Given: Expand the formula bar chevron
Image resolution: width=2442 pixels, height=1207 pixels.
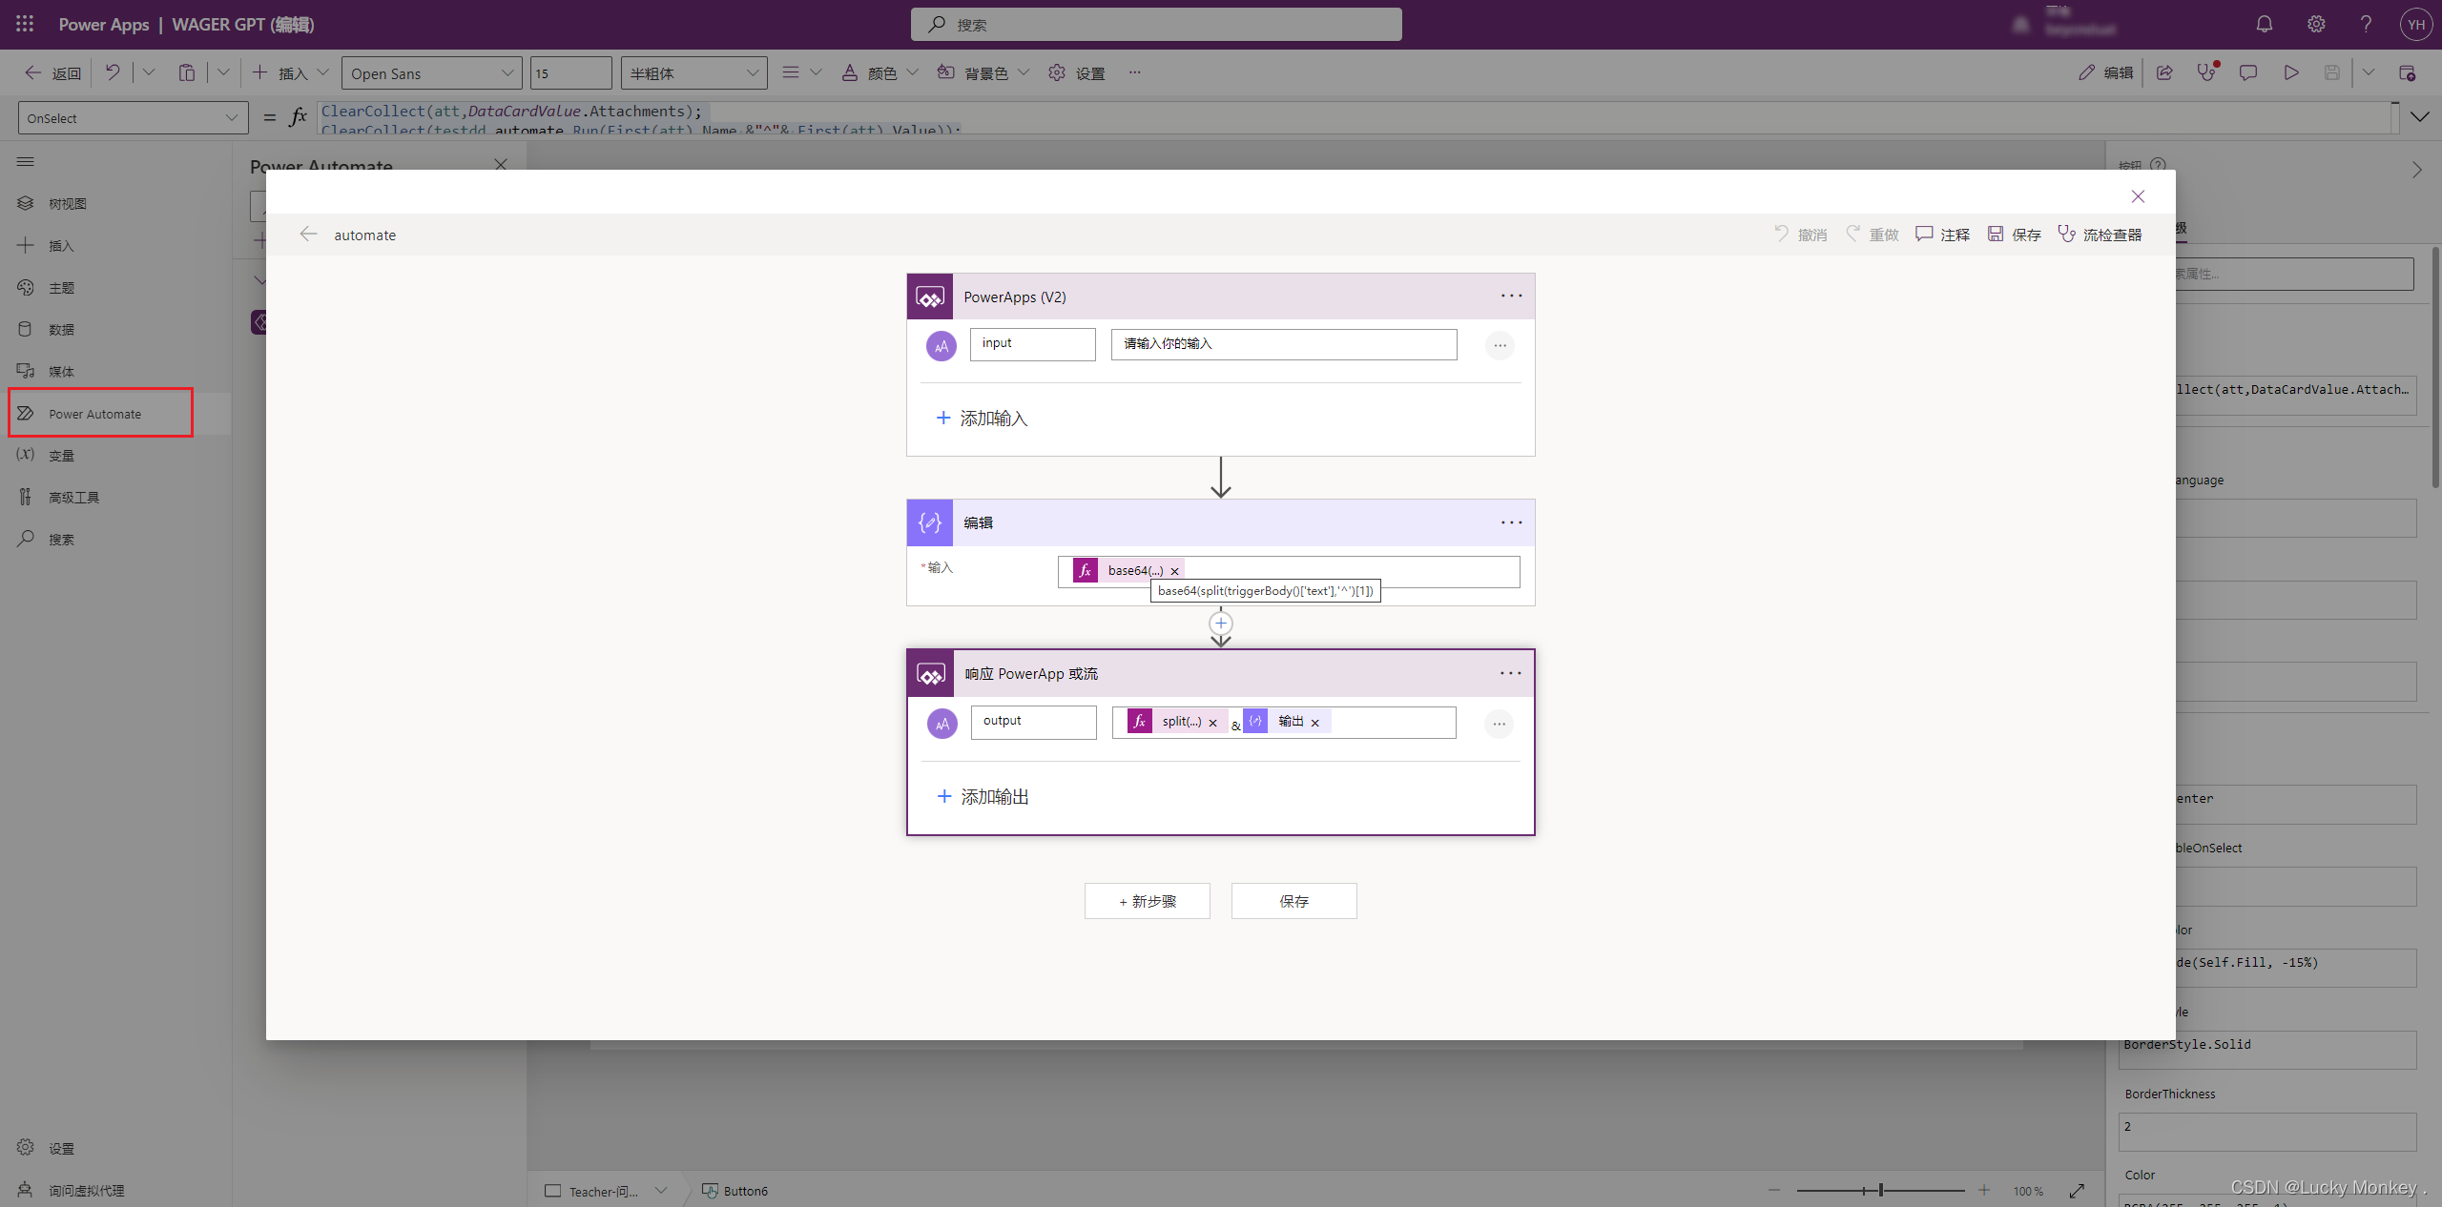Looking at the screenshot, I should click(2420, 117).
